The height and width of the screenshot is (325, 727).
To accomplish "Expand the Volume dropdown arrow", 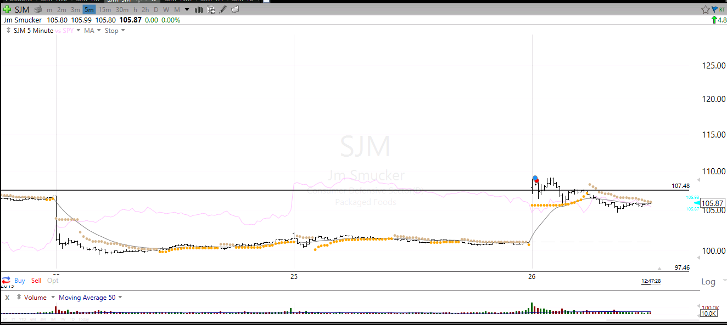I will pyautogui.click(x=53, y=298).
